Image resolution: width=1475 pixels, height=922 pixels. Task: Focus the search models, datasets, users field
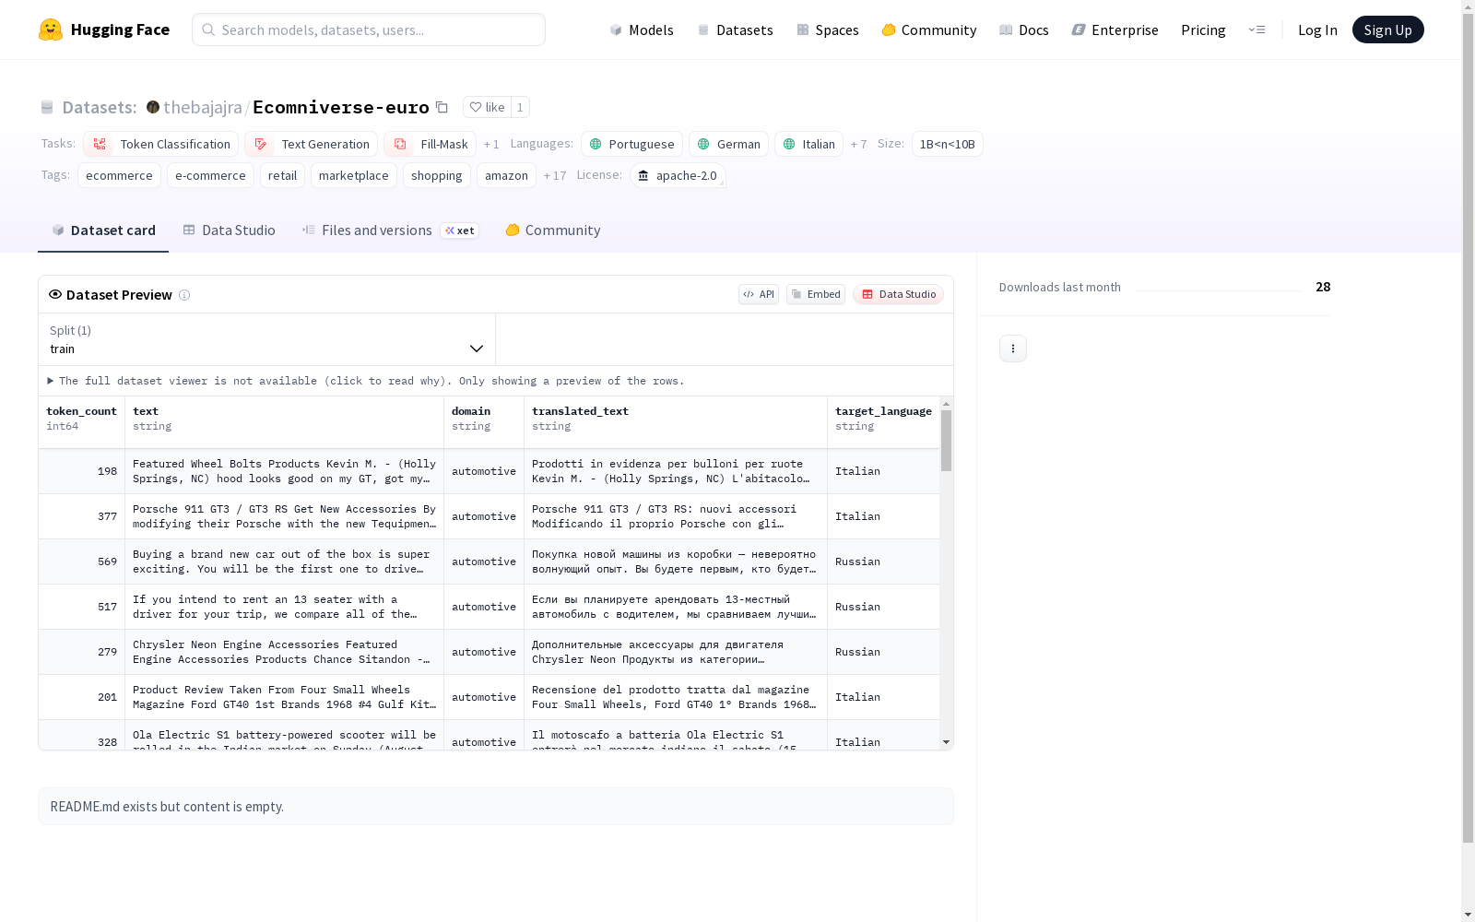tap(369, 30)
